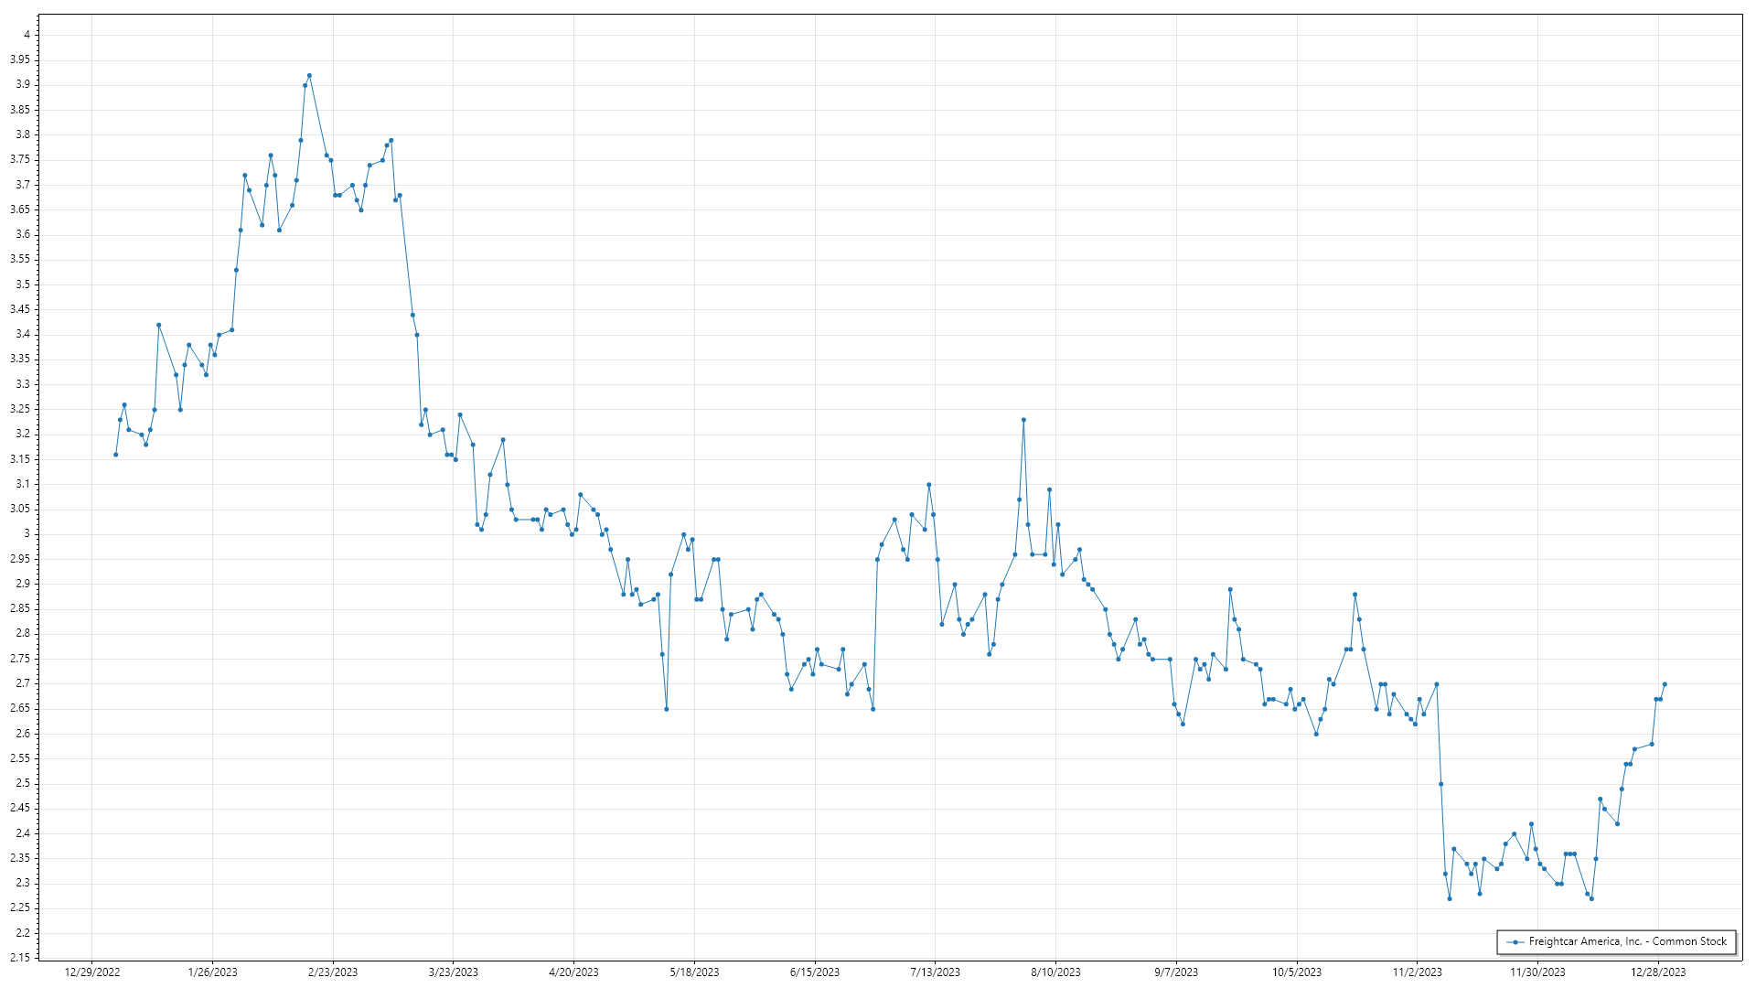The width and height of the screenshot is (1756, 988).
Task: Click the lowest data point near 2.27
Action: point(1450,898)
